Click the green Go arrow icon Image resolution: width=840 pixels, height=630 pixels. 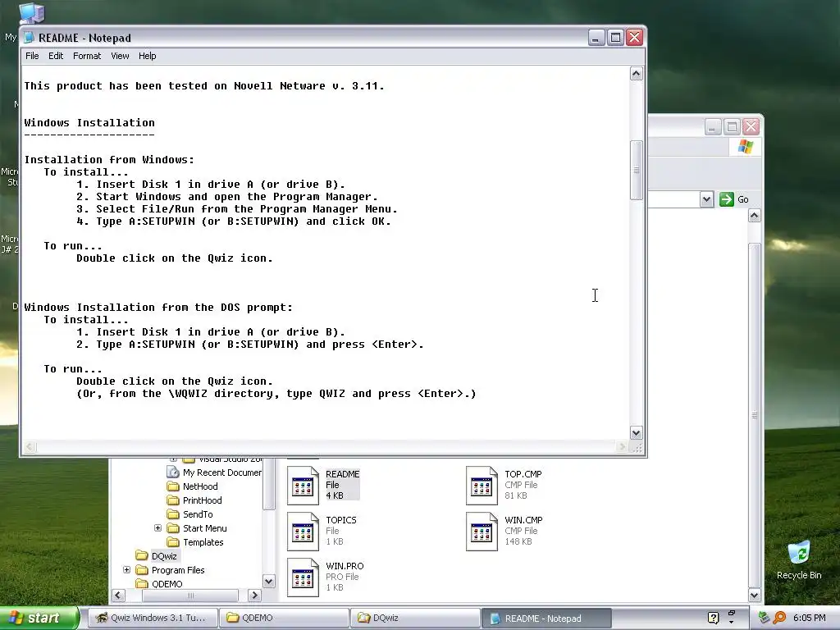tap(727, 199)
